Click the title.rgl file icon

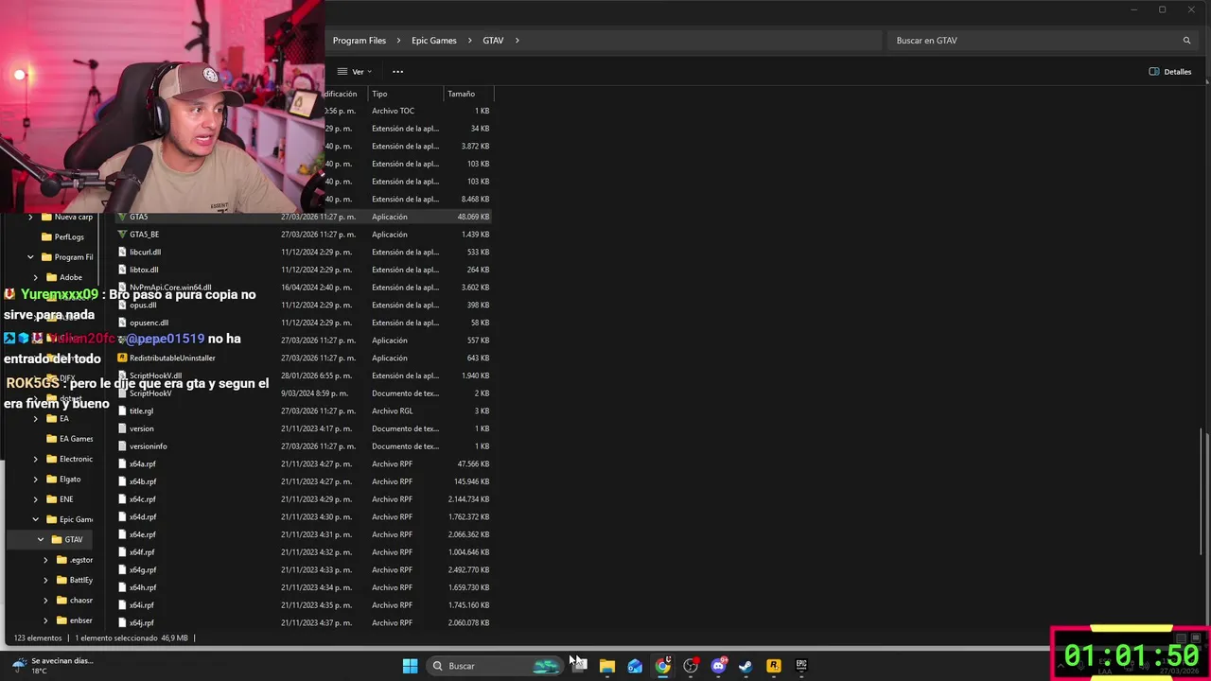[x=122, y=411]
